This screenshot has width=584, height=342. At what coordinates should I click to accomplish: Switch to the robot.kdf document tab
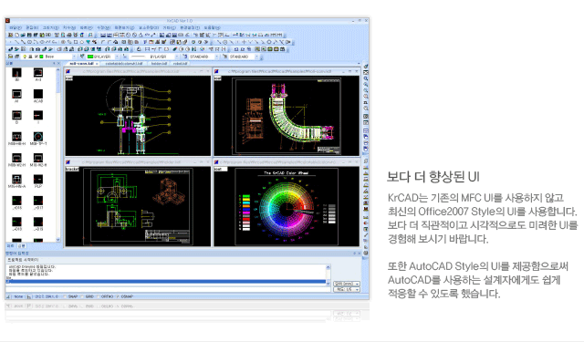(x=181, y=64)
